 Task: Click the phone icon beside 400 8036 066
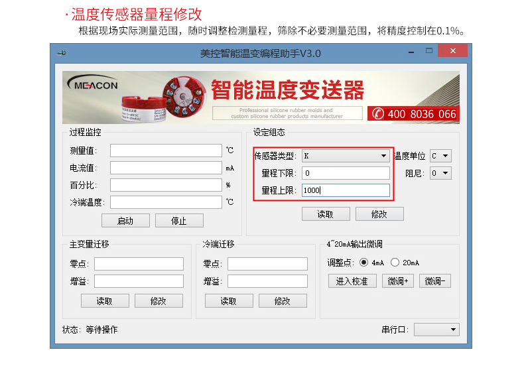(378, 114)
